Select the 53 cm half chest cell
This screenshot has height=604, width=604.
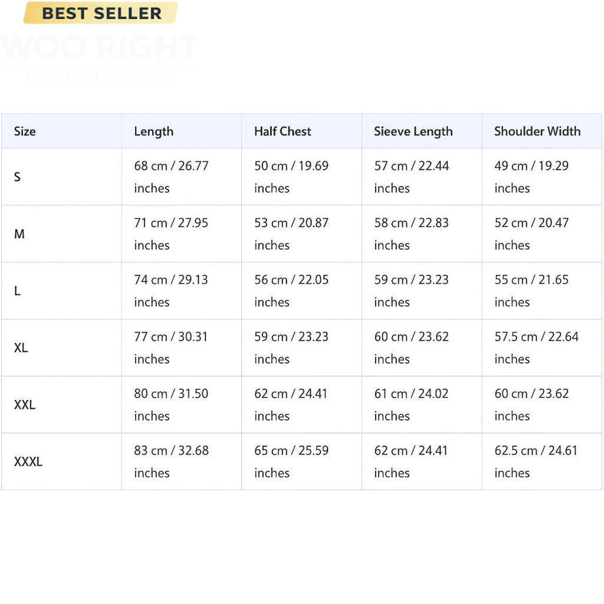tap(301, 234)
